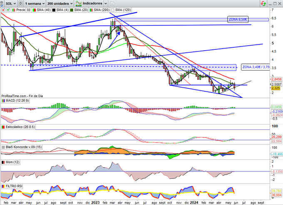Click the red pin icon in legend bar
Screen dimensions: 283x205
pos(3,10)
